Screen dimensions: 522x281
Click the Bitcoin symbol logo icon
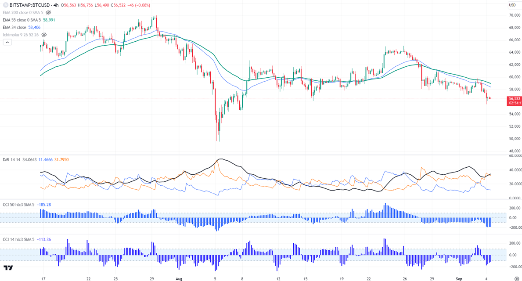click(5, 5)
